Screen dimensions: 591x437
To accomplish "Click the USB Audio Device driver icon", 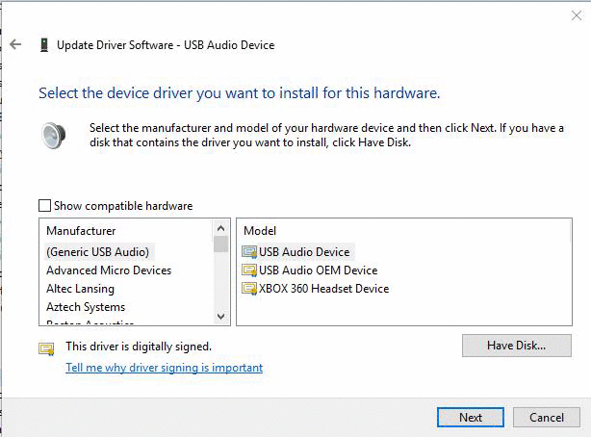I will 249,252.
